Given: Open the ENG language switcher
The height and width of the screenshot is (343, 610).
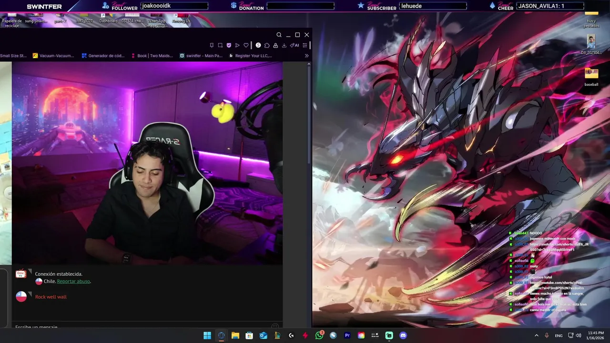Looking at the screenshot, I should [559, 335].
